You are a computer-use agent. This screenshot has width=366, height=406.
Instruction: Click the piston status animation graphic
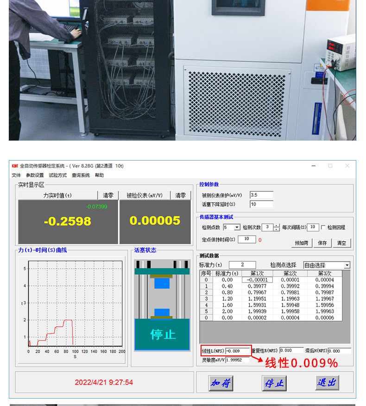click(162, 305)
